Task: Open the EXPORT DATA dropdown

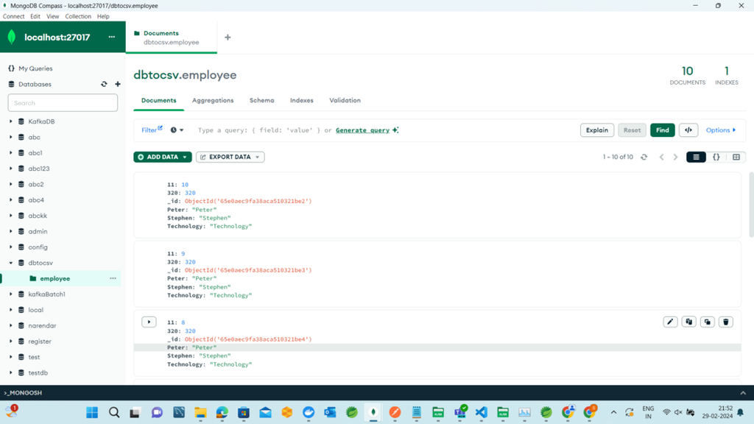Action: [x=230, y=158]
